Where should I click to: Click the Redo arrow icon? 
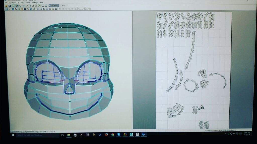[x=23, y=6]
